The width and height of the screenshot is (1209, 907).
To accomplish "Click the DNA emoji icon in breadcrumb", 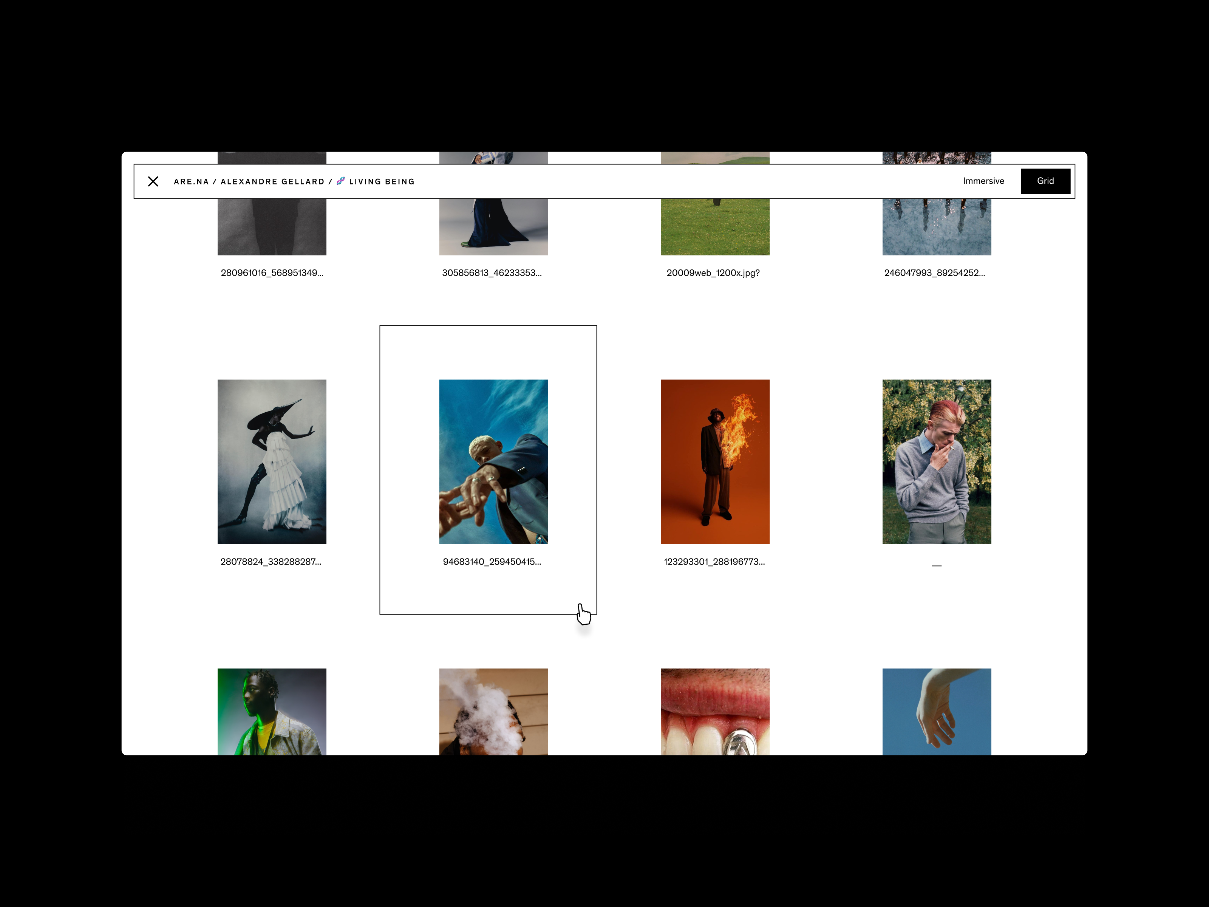I will [x=340, y=181].
